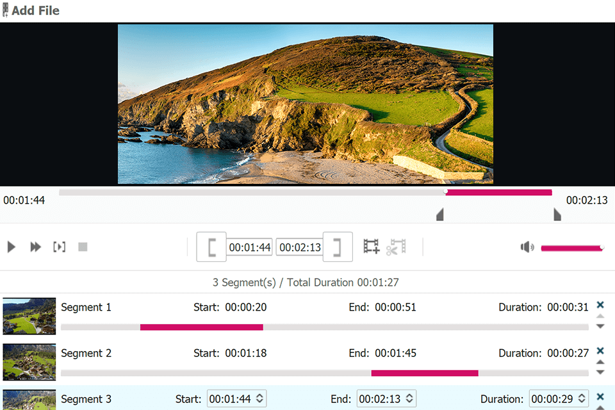
Task: Play the selected segment only
Action: (60, 247)
